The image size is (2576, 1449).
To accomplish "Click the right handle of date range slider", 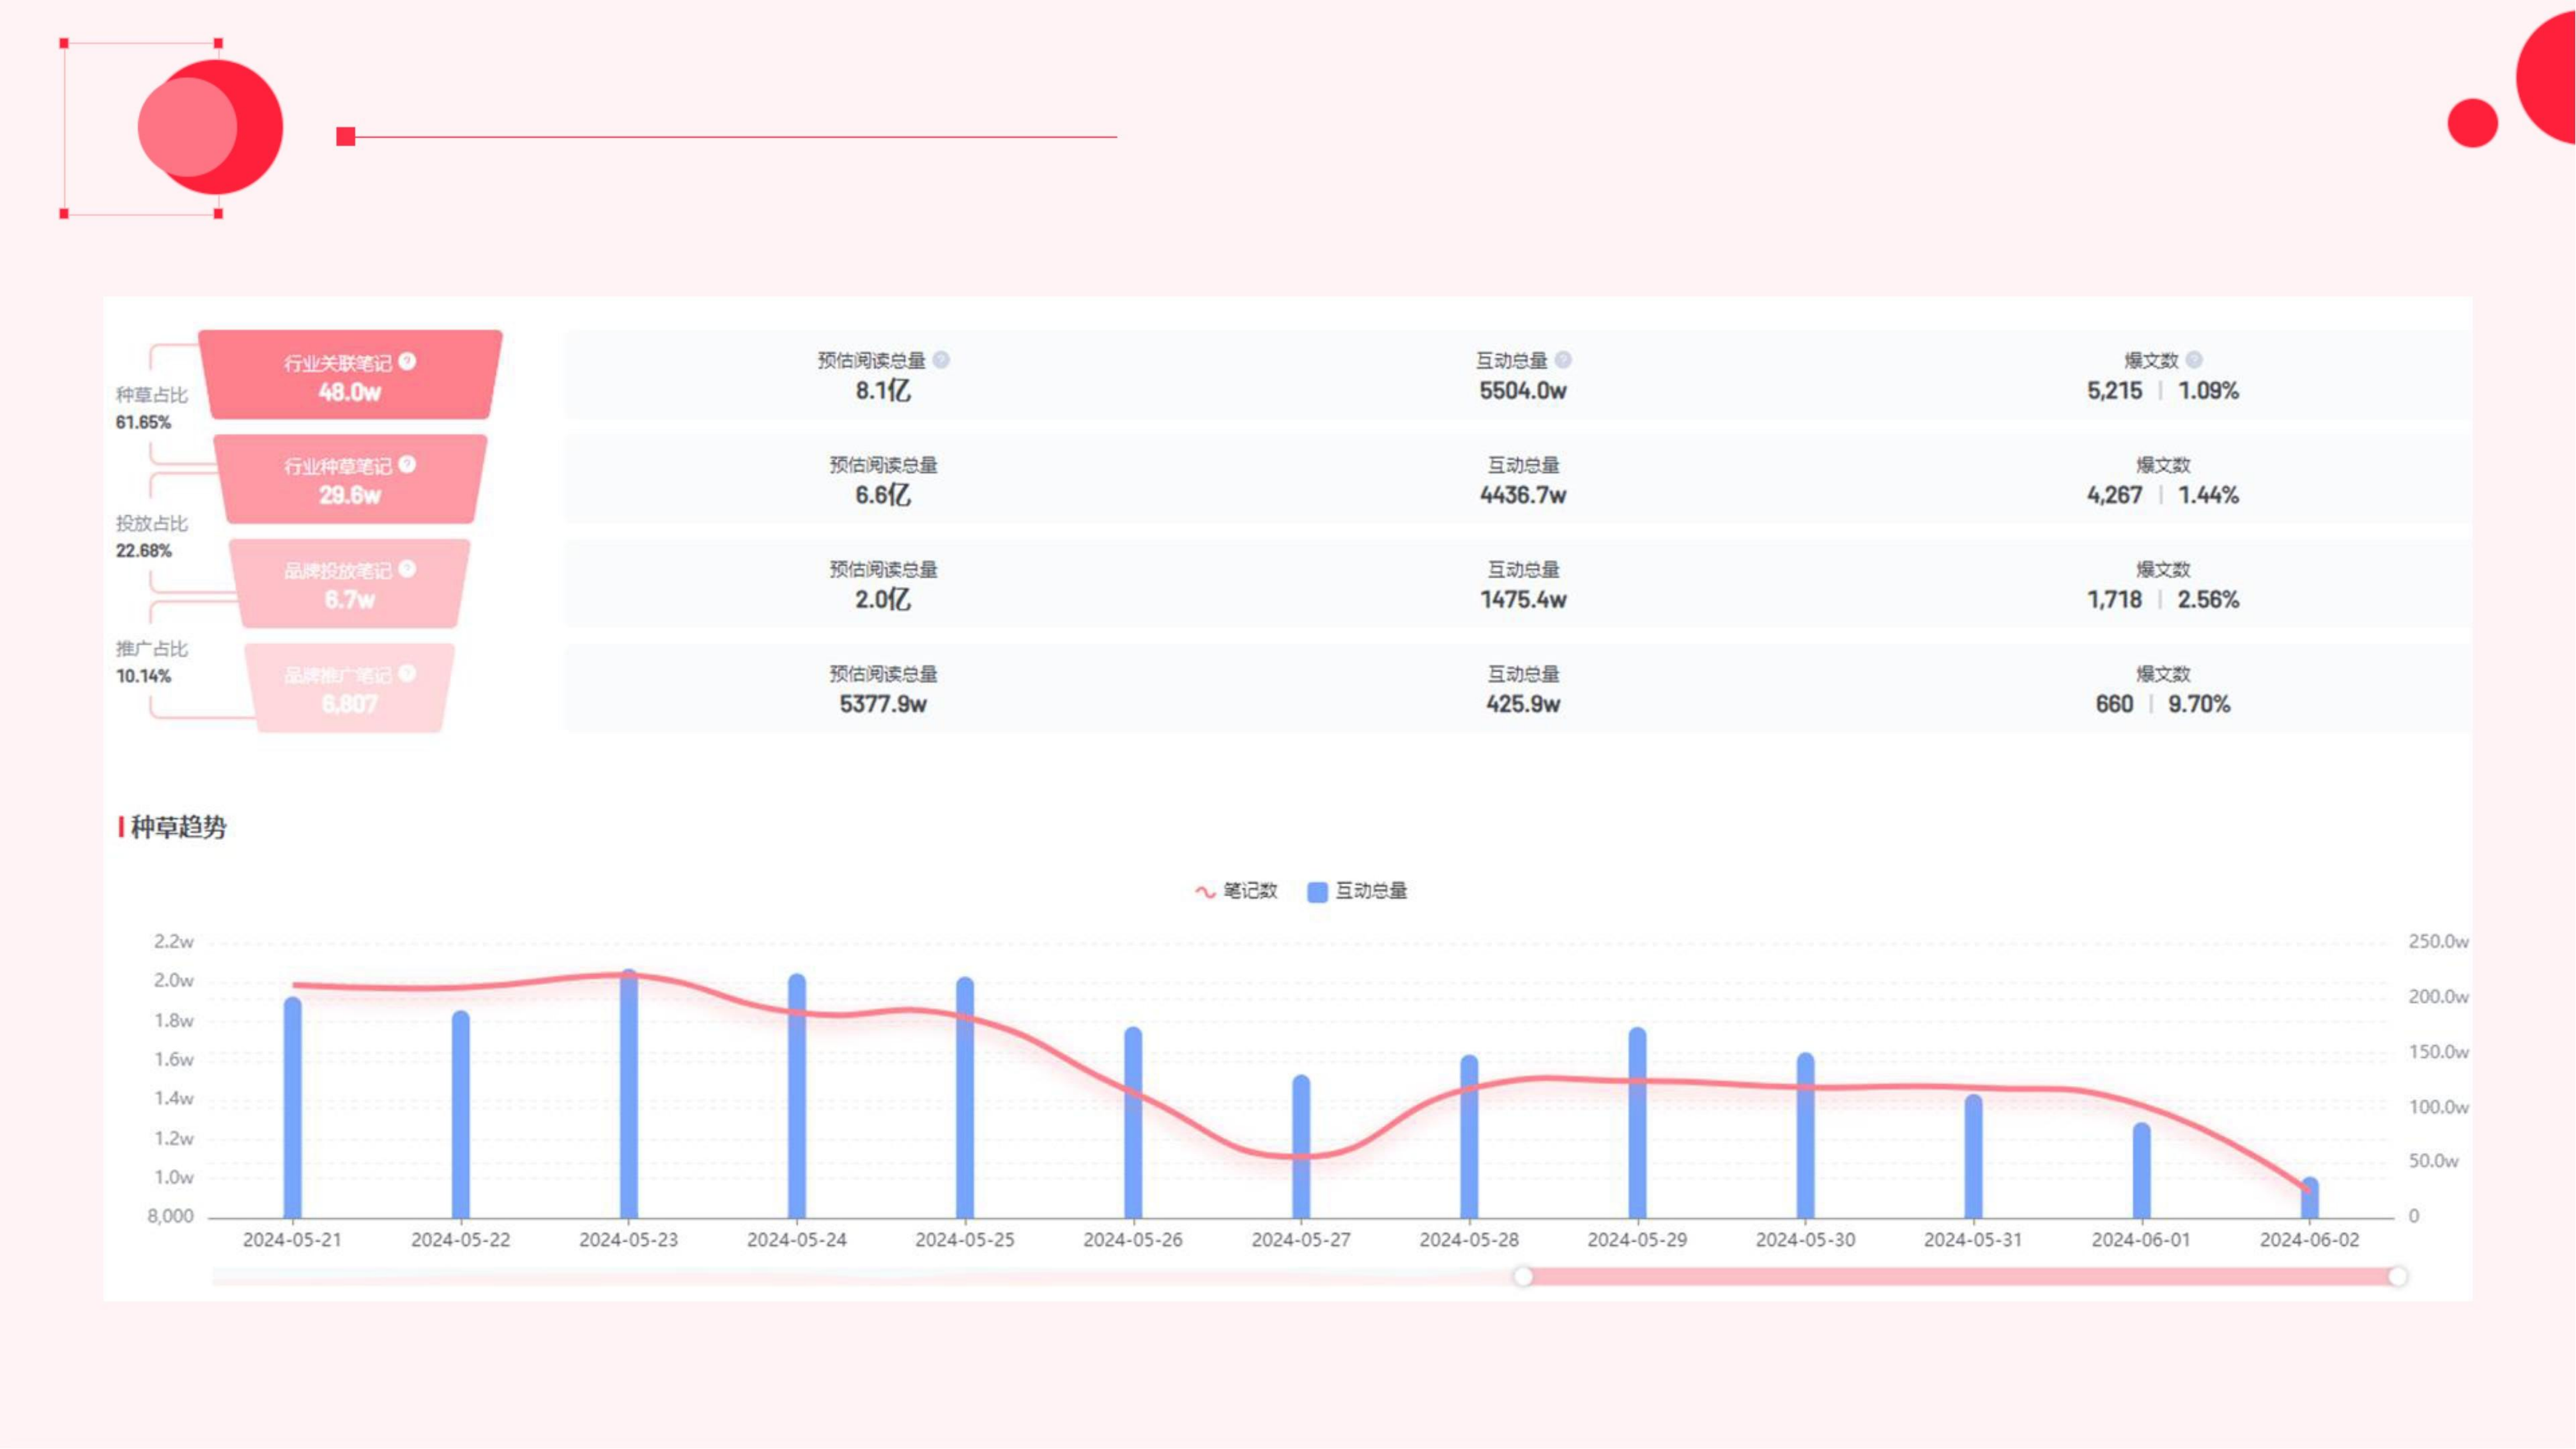I will (x=2397, y=1276).
